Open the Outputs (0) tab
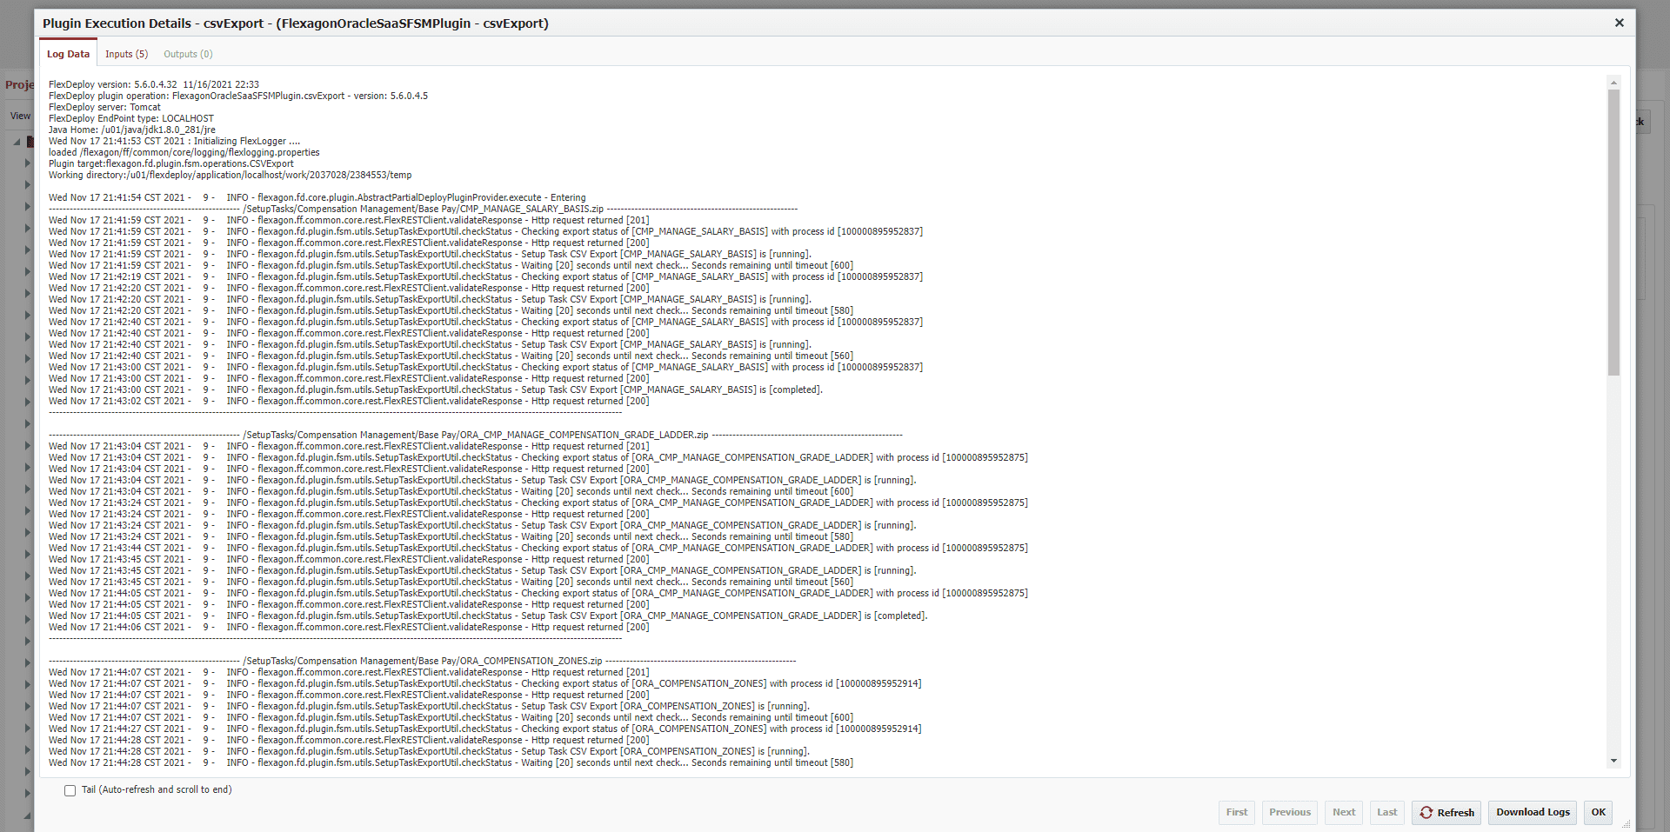Screen dimensions: 1670x832 click(188, 54)
